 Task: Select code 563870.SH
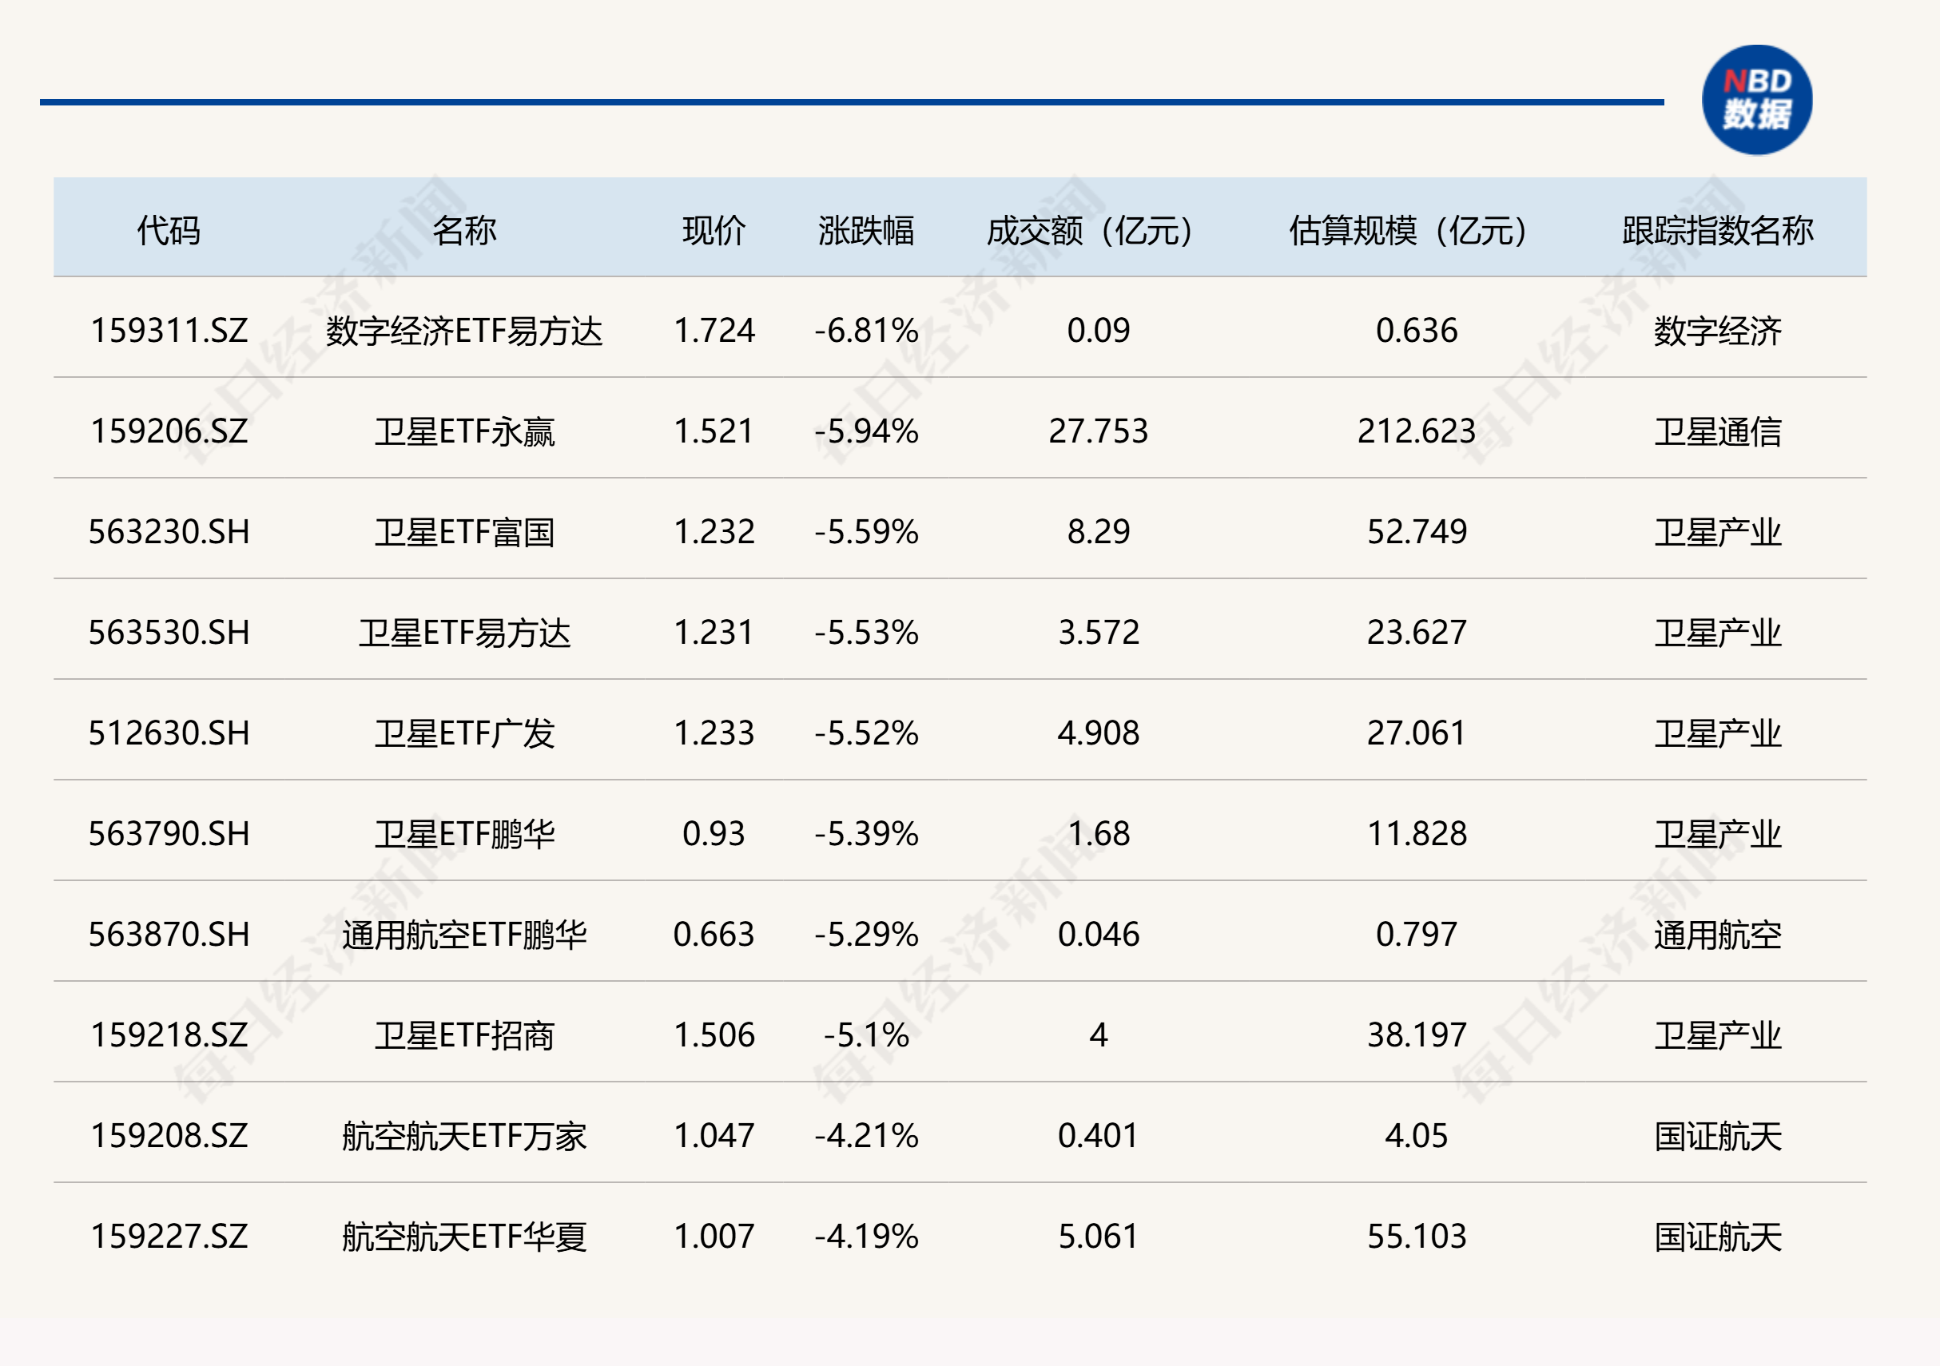[169, 934]
